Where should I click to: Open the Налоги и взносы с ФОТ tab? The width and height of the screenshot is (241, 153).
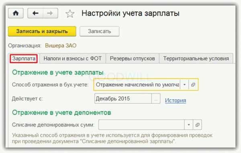coord(73,58)
